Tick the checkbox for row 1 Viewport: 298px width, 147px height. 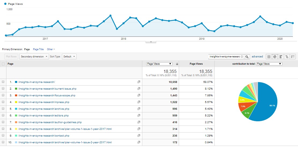pos(3,82)
